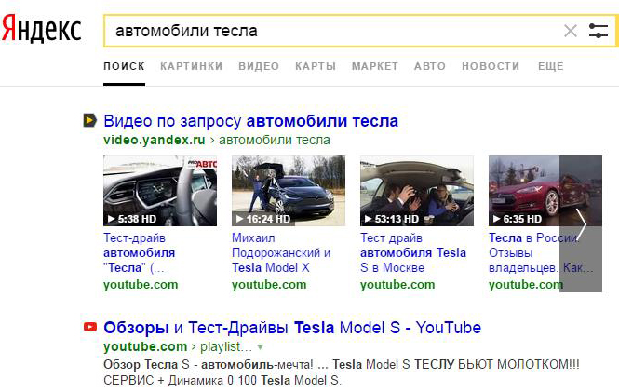Click the green 'playlist…' breadcrumb

(226, 346)
